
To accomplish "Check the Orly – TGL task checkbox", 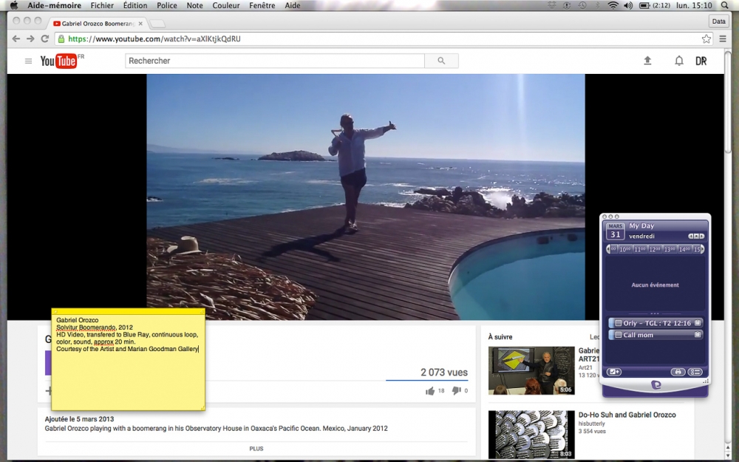I will [x=618, y=323].
